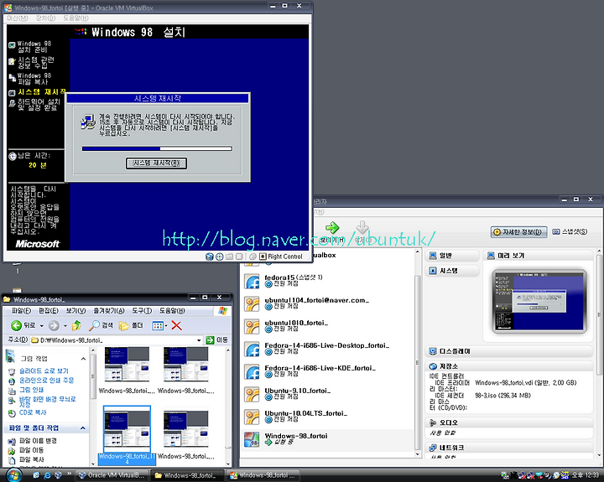Screen dimensions: 604x482
Task: Open 도움말(H) menu in VM window
Action: point(75,18)
